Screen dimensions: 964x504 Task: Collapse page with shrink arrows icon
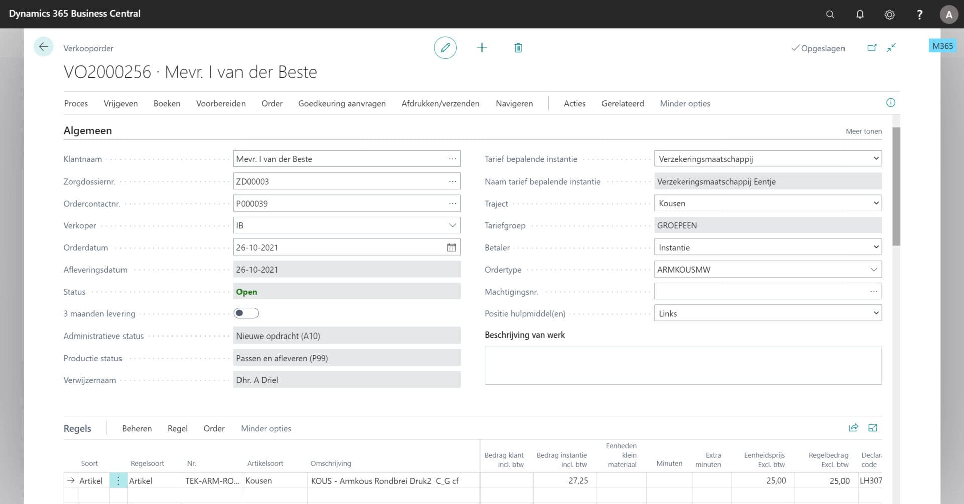(891, 48)
